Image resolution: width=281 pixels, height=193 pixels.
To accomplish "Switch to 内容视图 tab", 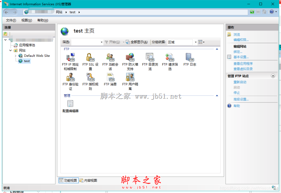I will pos(89,180).
